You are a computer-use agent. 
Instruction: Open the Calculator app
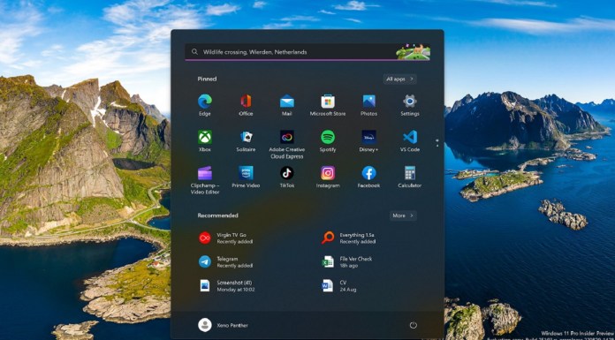410,177
